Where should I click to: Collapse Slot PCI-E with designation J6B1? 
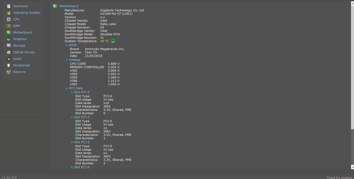tap(72, 117)
